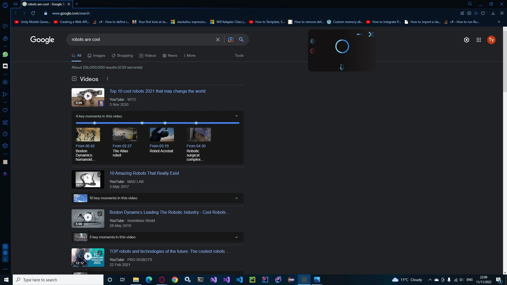507x285 pixels.
Task: Open Videos section options menu
Action: [x=107, y=79]
